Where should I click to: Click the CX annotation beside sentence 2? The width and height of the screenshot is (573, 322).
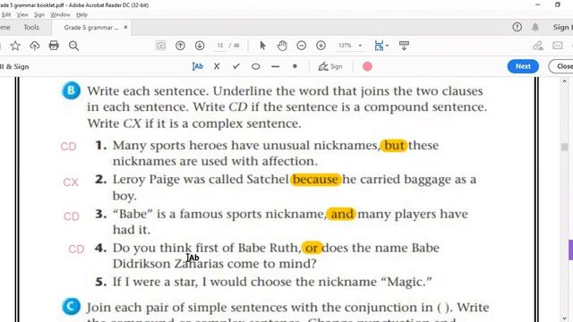71,182
